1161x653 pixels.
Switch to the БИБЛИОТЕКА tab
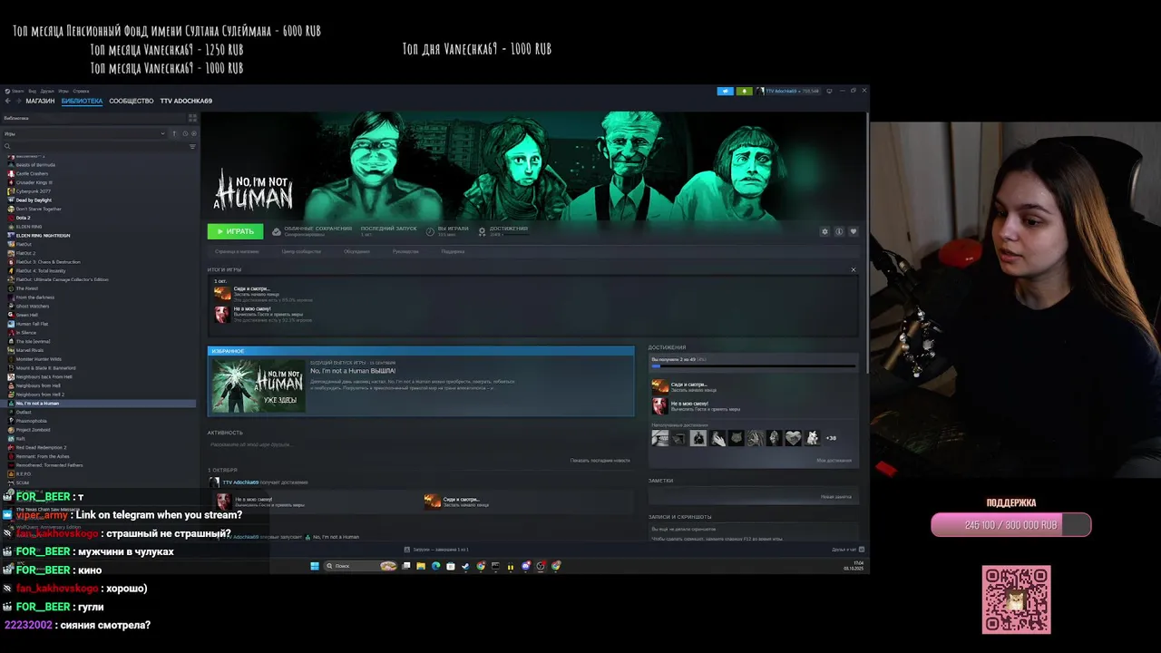coord(82,101)
